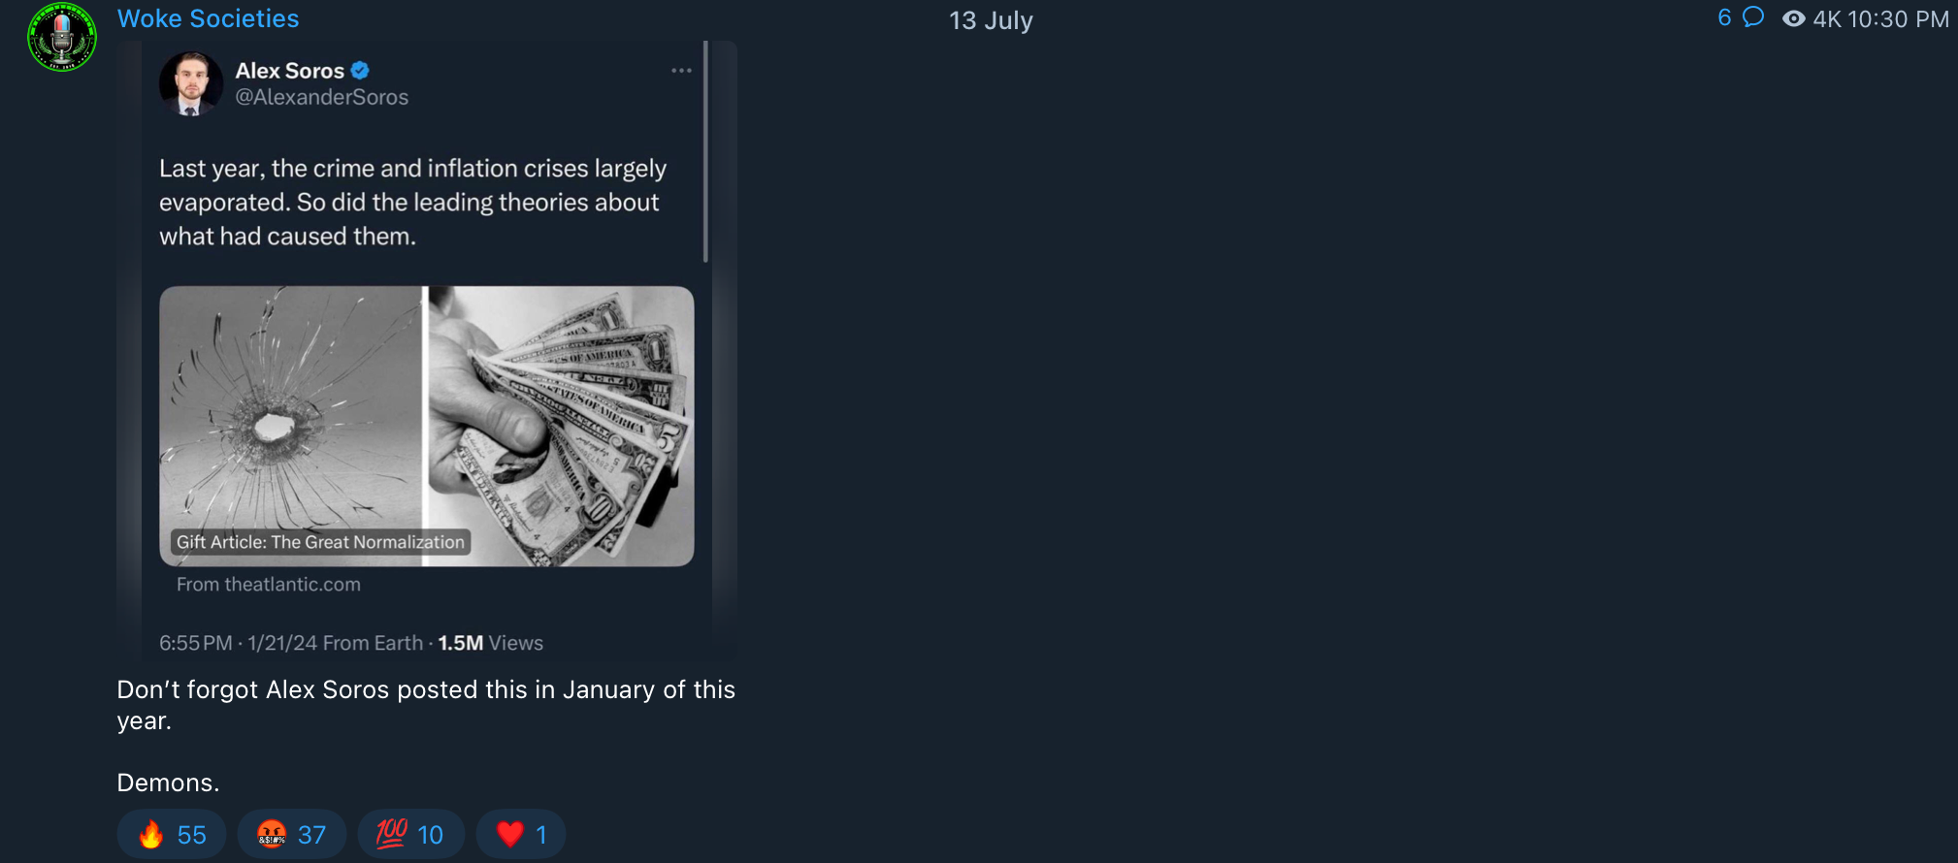Screen dimensions: 1958x863
Task: Open the three-dot tweet options menu
Action: [x=682, y=71]
